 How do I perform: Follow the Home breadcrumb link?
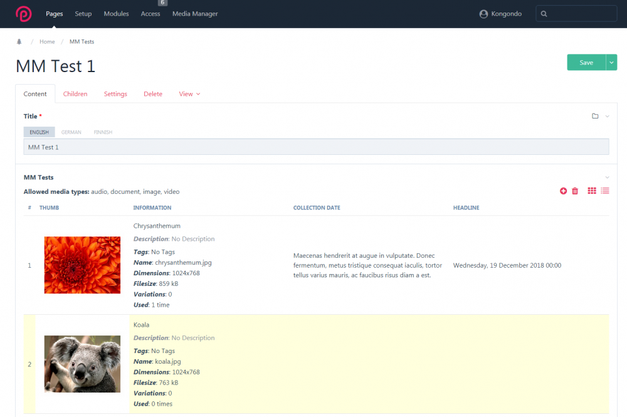(47, 41)
